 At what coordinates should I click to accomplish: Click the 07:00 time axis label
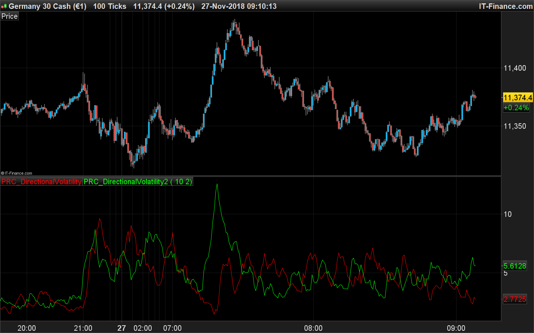click(172, 328)
